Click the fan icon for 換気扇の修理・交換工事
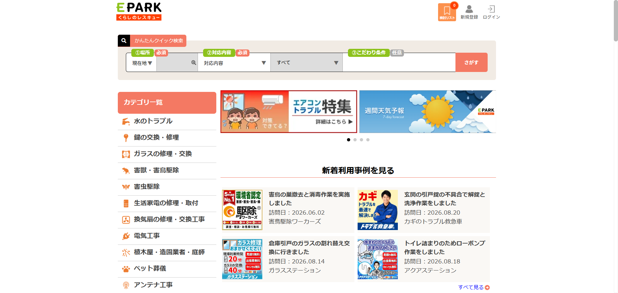 [126, 220]
